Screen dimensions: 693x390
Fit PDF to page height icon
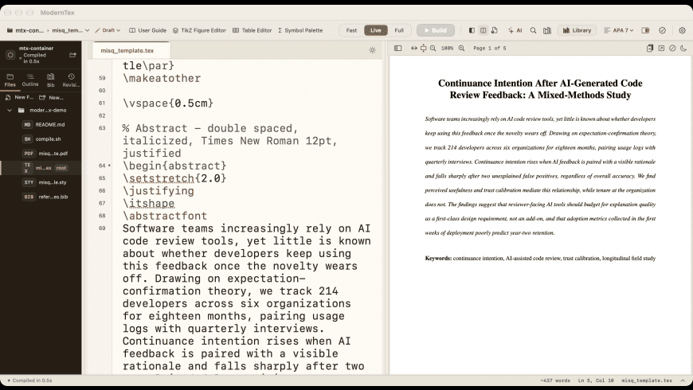[424, 48]
